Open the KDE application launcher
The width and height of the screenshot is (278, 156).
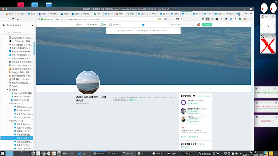tap(3, 153)
